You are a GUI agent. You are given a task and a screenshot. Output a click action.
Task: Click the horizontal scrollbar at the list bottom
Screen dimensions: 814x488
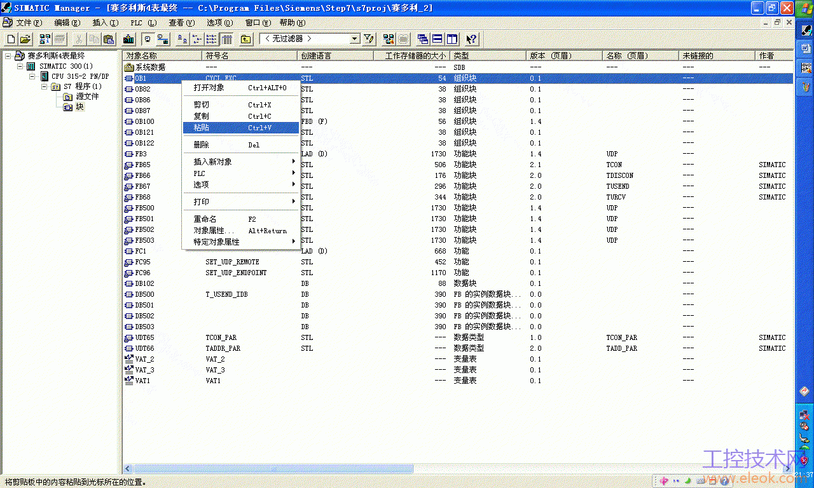pyautogui.click(x=459, y=469)
